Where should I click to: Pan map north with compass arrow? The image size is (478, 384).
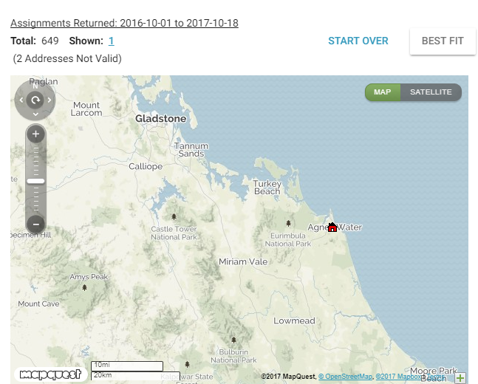click(35, 86)
